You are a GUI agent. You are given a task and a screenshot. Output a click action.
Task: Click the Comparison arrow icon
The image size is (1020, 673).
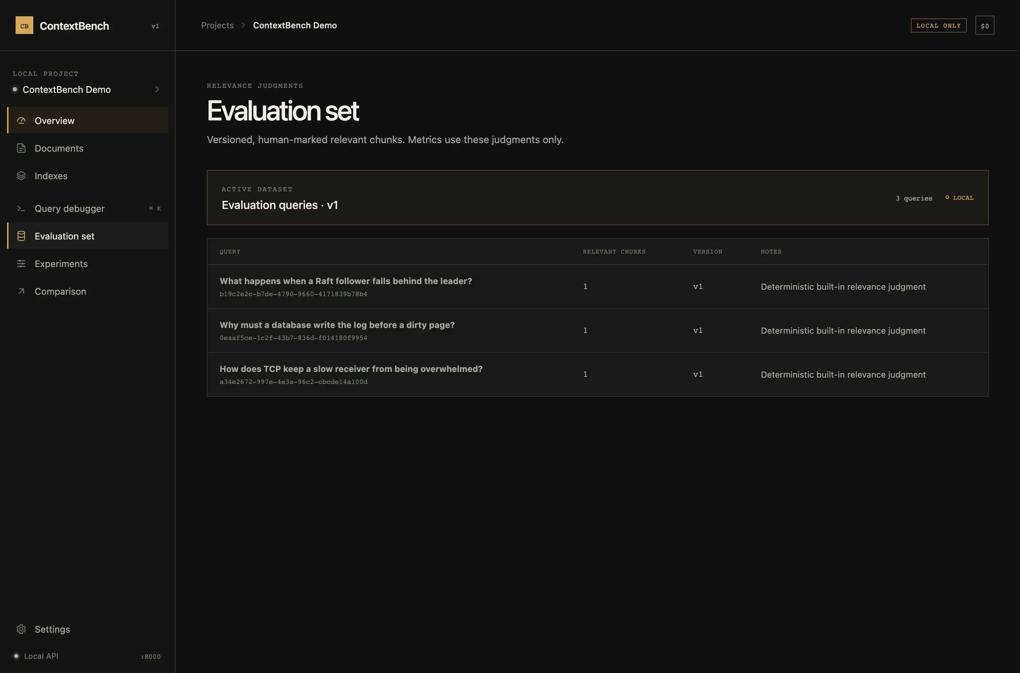[21, 292]
